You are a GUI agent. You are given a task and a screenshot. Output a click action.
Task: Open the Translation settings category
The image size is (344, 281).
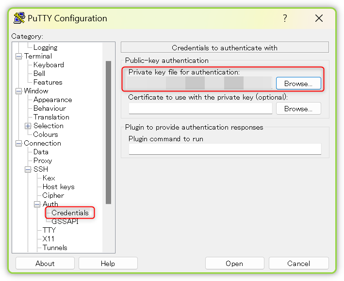51,117
